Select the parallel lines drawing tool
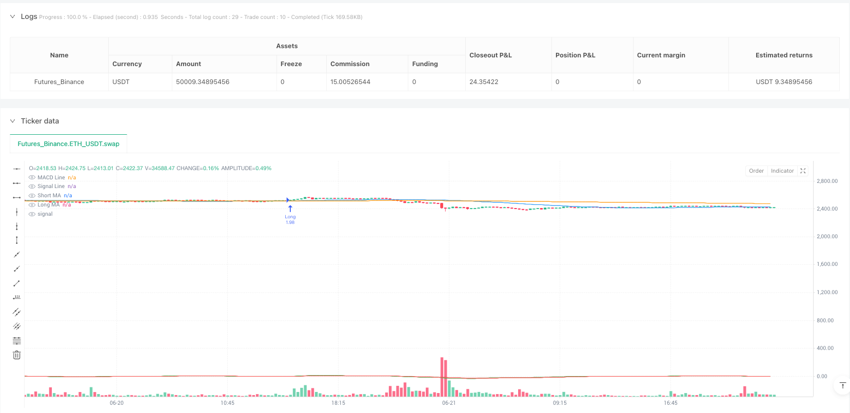The height and width of the screenshot is (413, 850). 16,312
